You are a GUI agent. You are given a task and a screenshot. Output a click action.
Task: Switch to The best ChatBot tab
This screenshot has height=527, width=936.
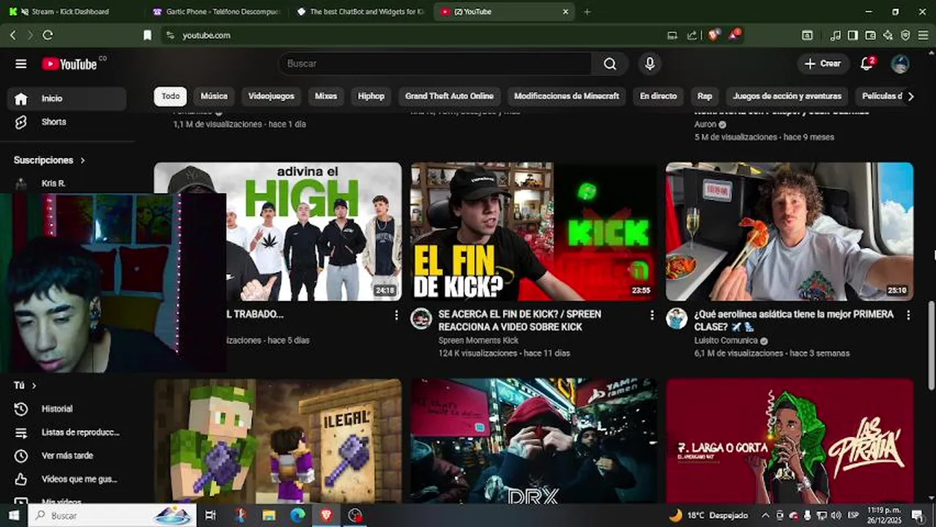tap(361, 12)
